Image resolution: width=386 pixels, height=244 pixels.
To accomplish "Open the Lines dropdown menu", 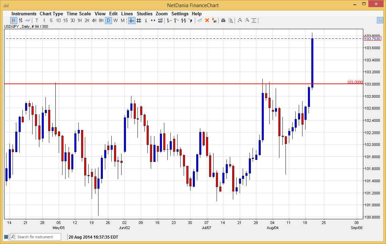I will click(127, 14).
